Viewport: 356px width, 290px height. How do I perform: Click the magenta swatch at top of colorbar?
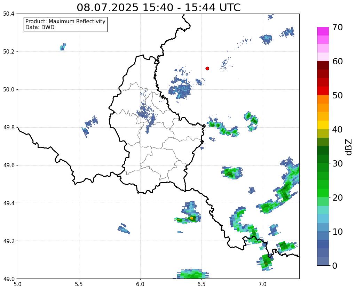(x=323, y=31)
